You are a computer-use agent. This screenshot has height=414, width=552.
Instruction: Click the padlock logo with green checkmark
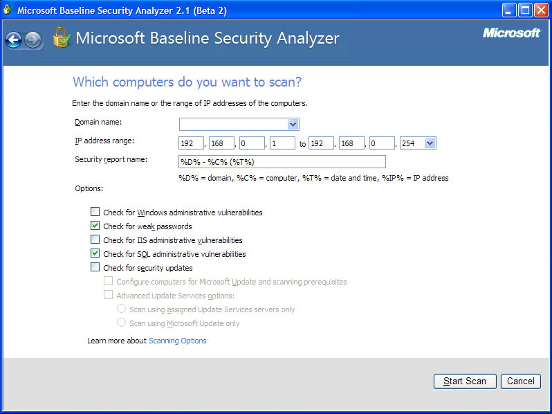(62, 37)
